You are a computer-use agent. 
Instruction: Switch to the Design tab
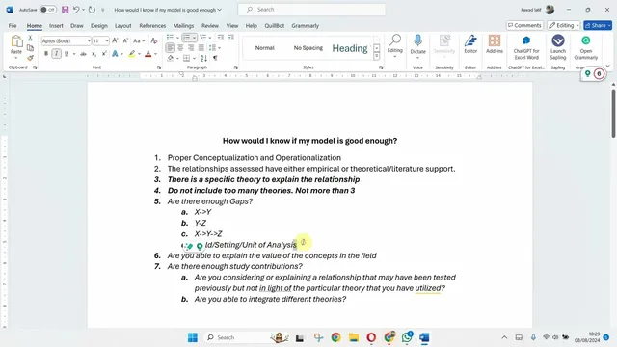(98, 26)
